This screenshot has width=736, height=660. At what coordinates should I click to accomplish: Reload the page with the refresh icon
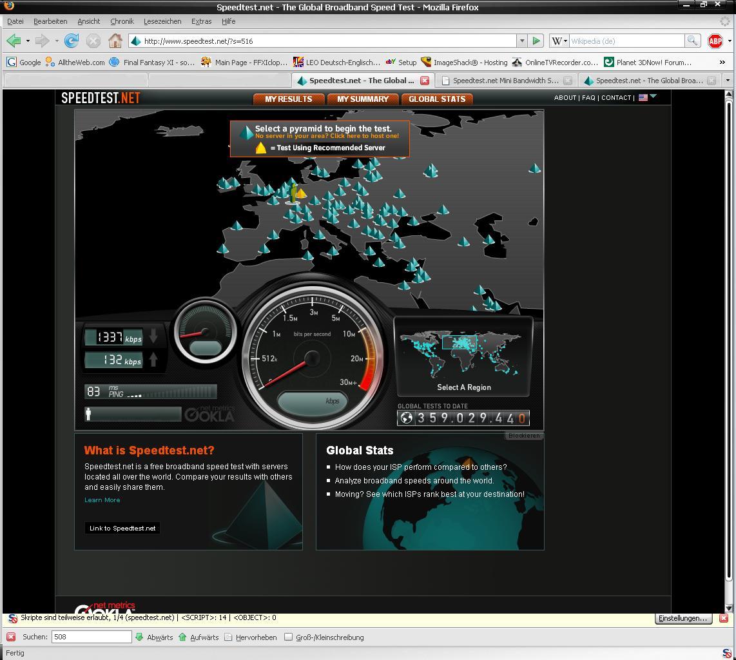pyautogui.click(x=72, y=41)
